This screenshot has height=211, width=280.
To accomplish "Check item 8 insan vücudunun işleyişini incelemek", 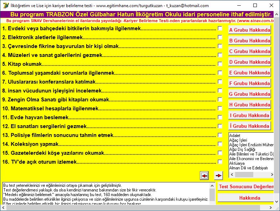I will 220,91.
